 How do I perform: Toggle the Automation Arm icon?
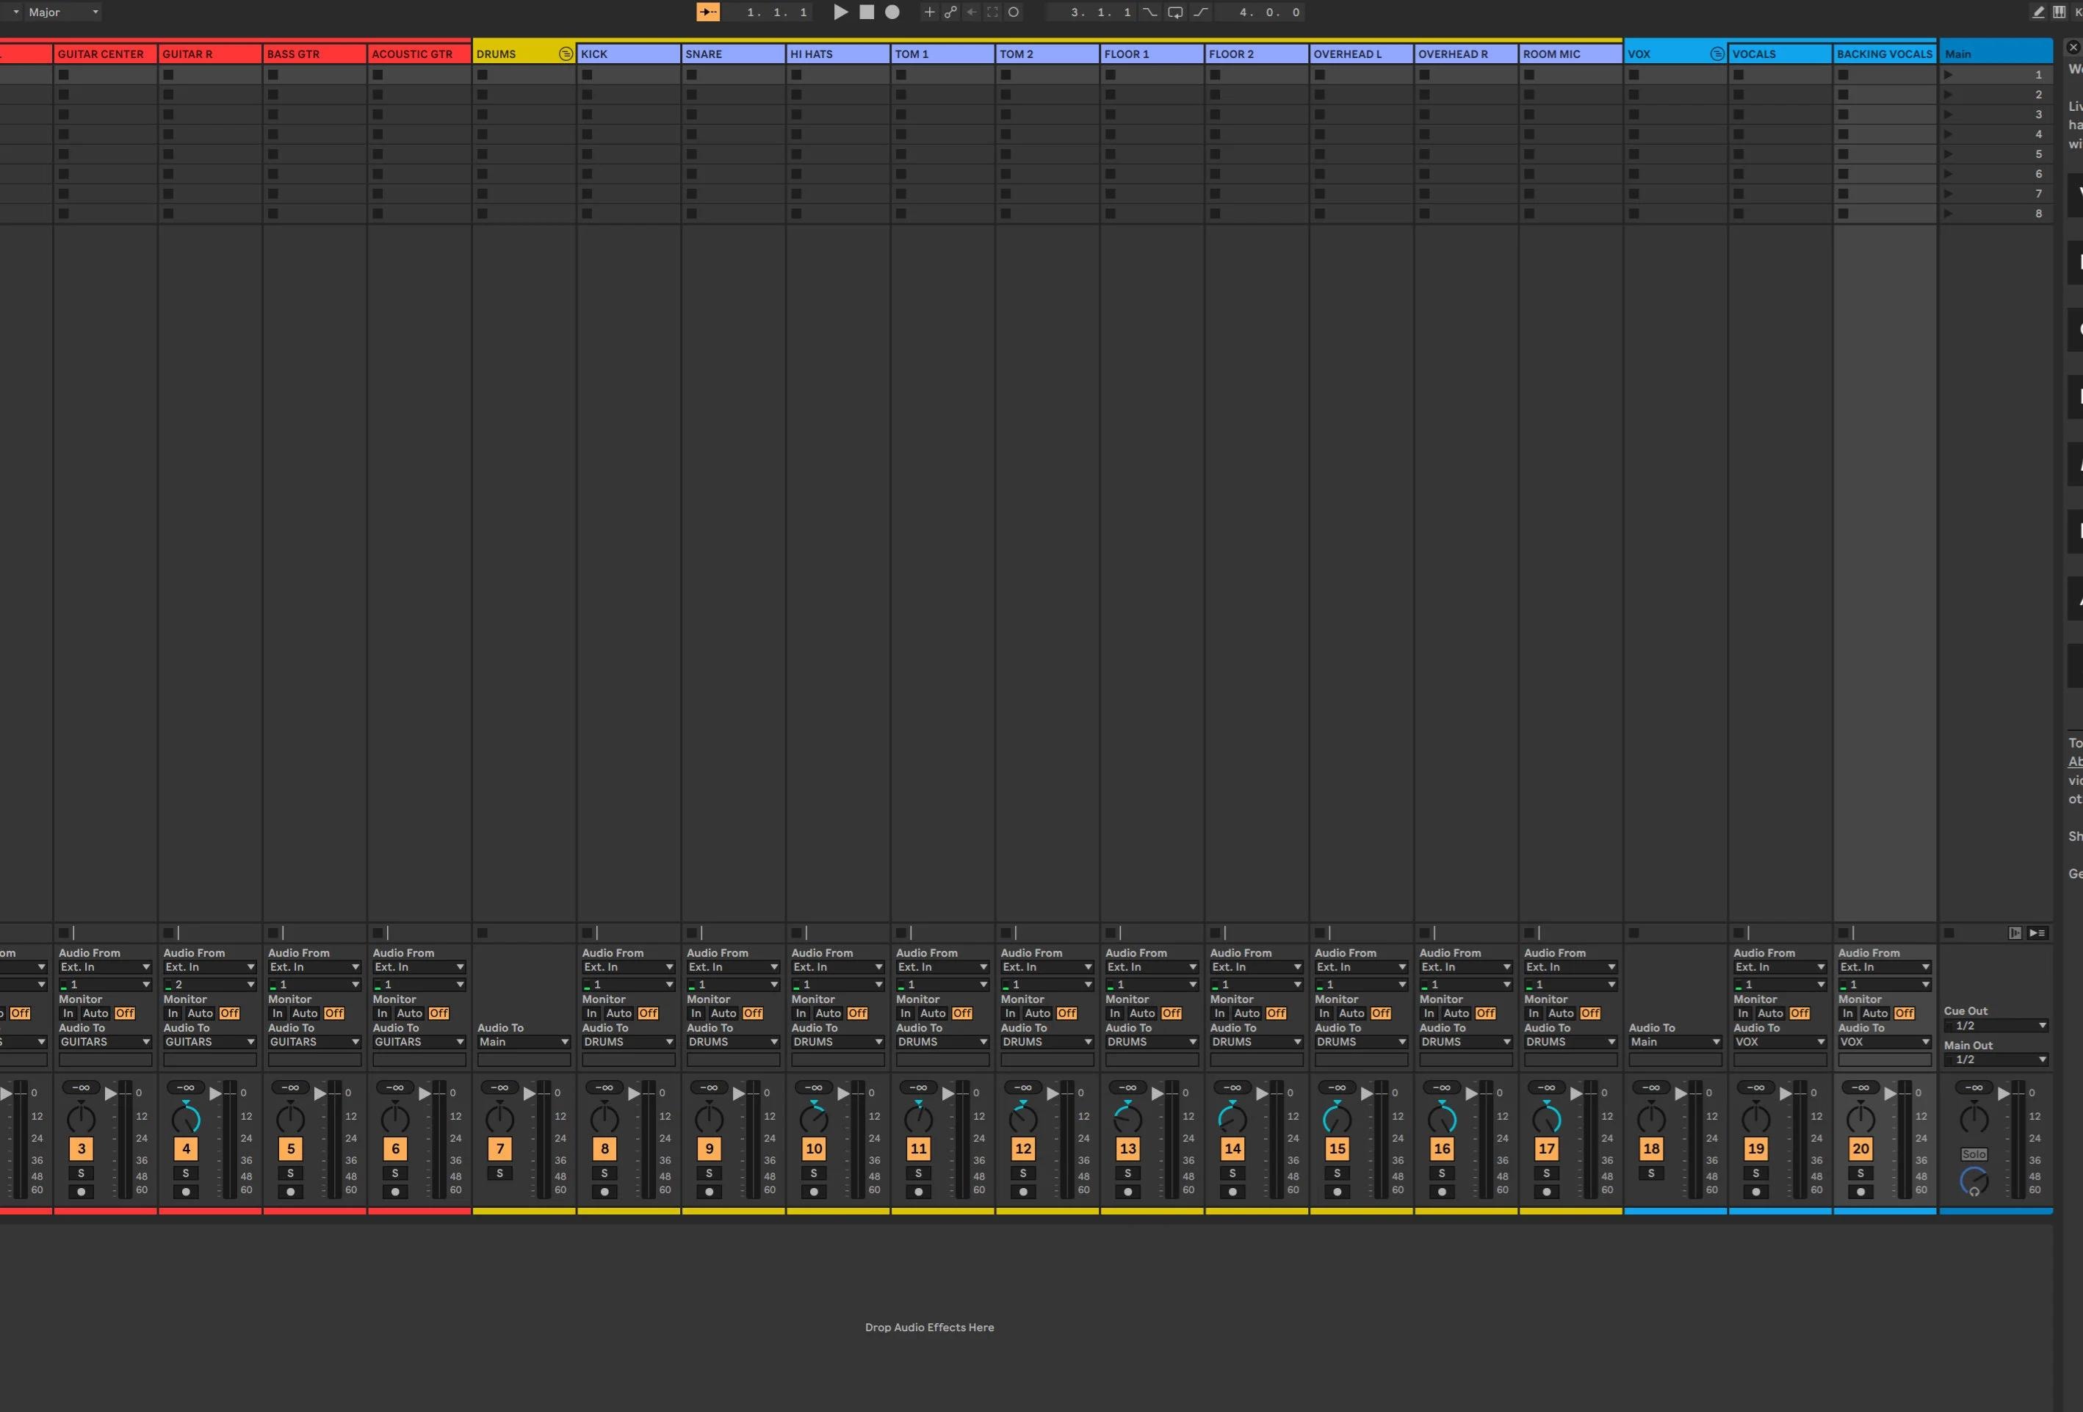(950, 12)
